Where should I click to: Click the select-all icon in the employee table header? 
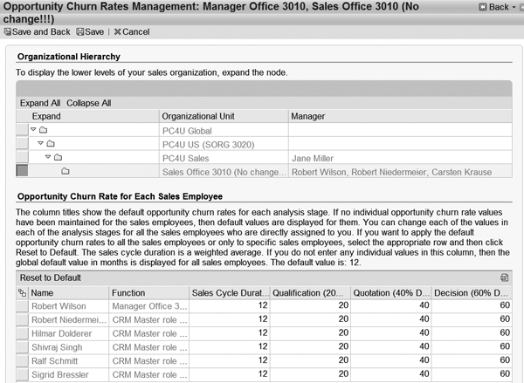point(22,293)
